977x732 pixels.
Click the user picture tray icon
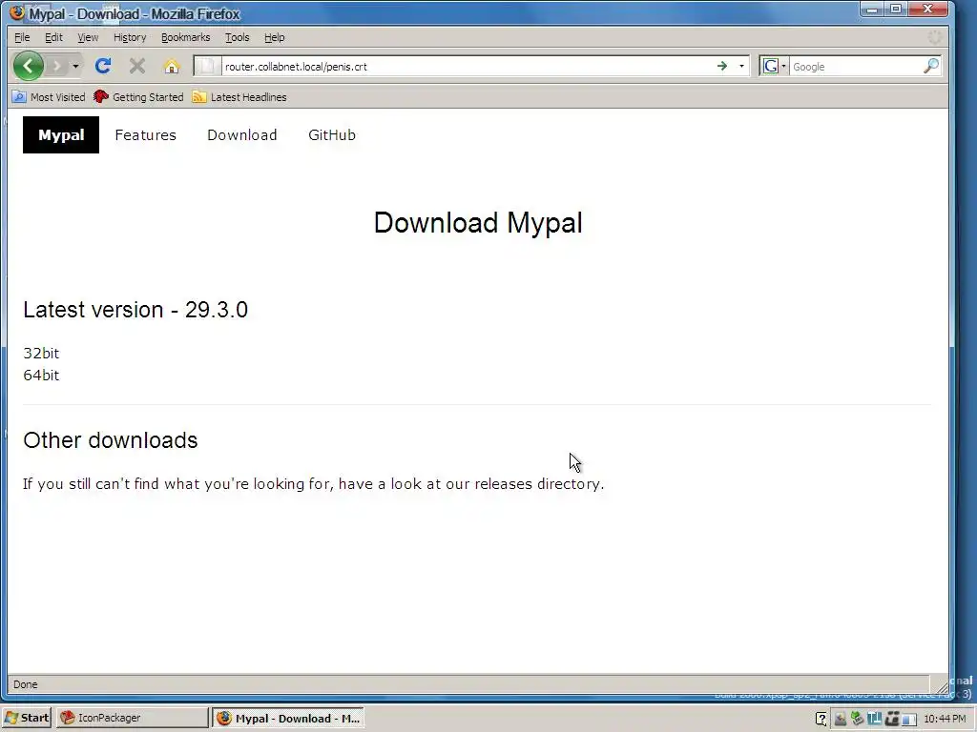pyautogui.click(x=841, y=719)
